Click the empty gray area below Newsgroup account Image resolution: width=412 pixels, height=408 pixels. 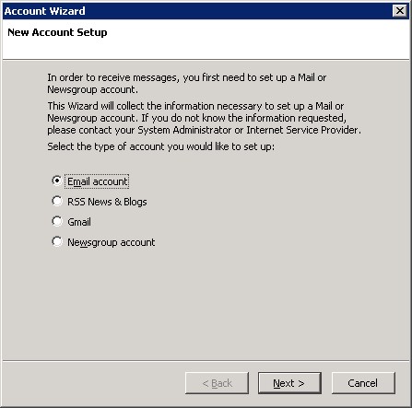pos(206,304)
